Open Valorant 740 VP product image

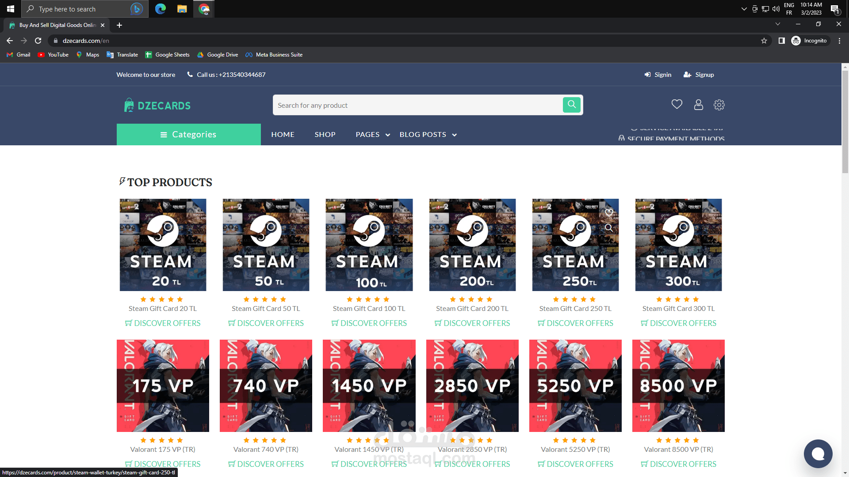click(x=266, y=386)
